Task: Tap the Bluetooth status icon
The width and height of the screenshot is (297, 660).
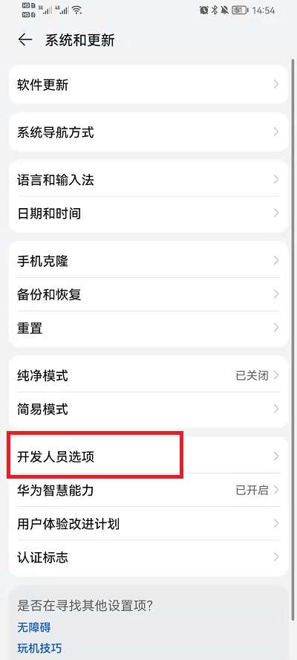Action: [x=214, y=10]
